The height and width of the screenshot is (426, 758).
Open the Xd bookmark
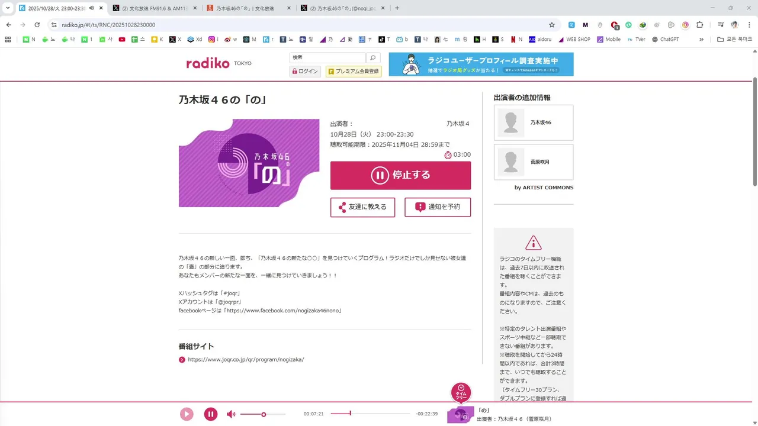click(x=195, y=40)
